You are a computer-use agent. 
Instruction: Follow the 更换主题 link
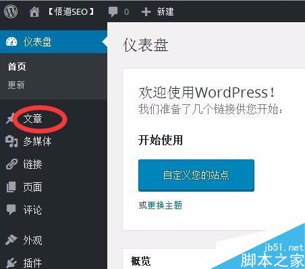click(165, 205)
